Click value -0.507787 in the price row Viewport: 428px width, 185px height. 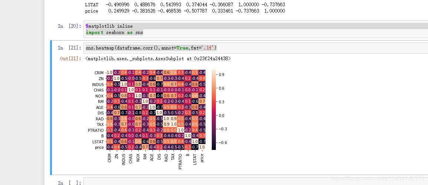[x=195, y=11]
